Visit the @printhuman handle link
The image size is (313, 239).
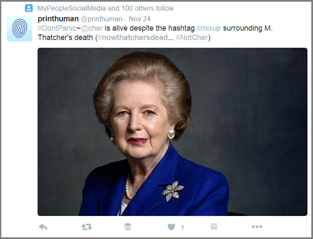pyautogui.click(x=101, y=19)
